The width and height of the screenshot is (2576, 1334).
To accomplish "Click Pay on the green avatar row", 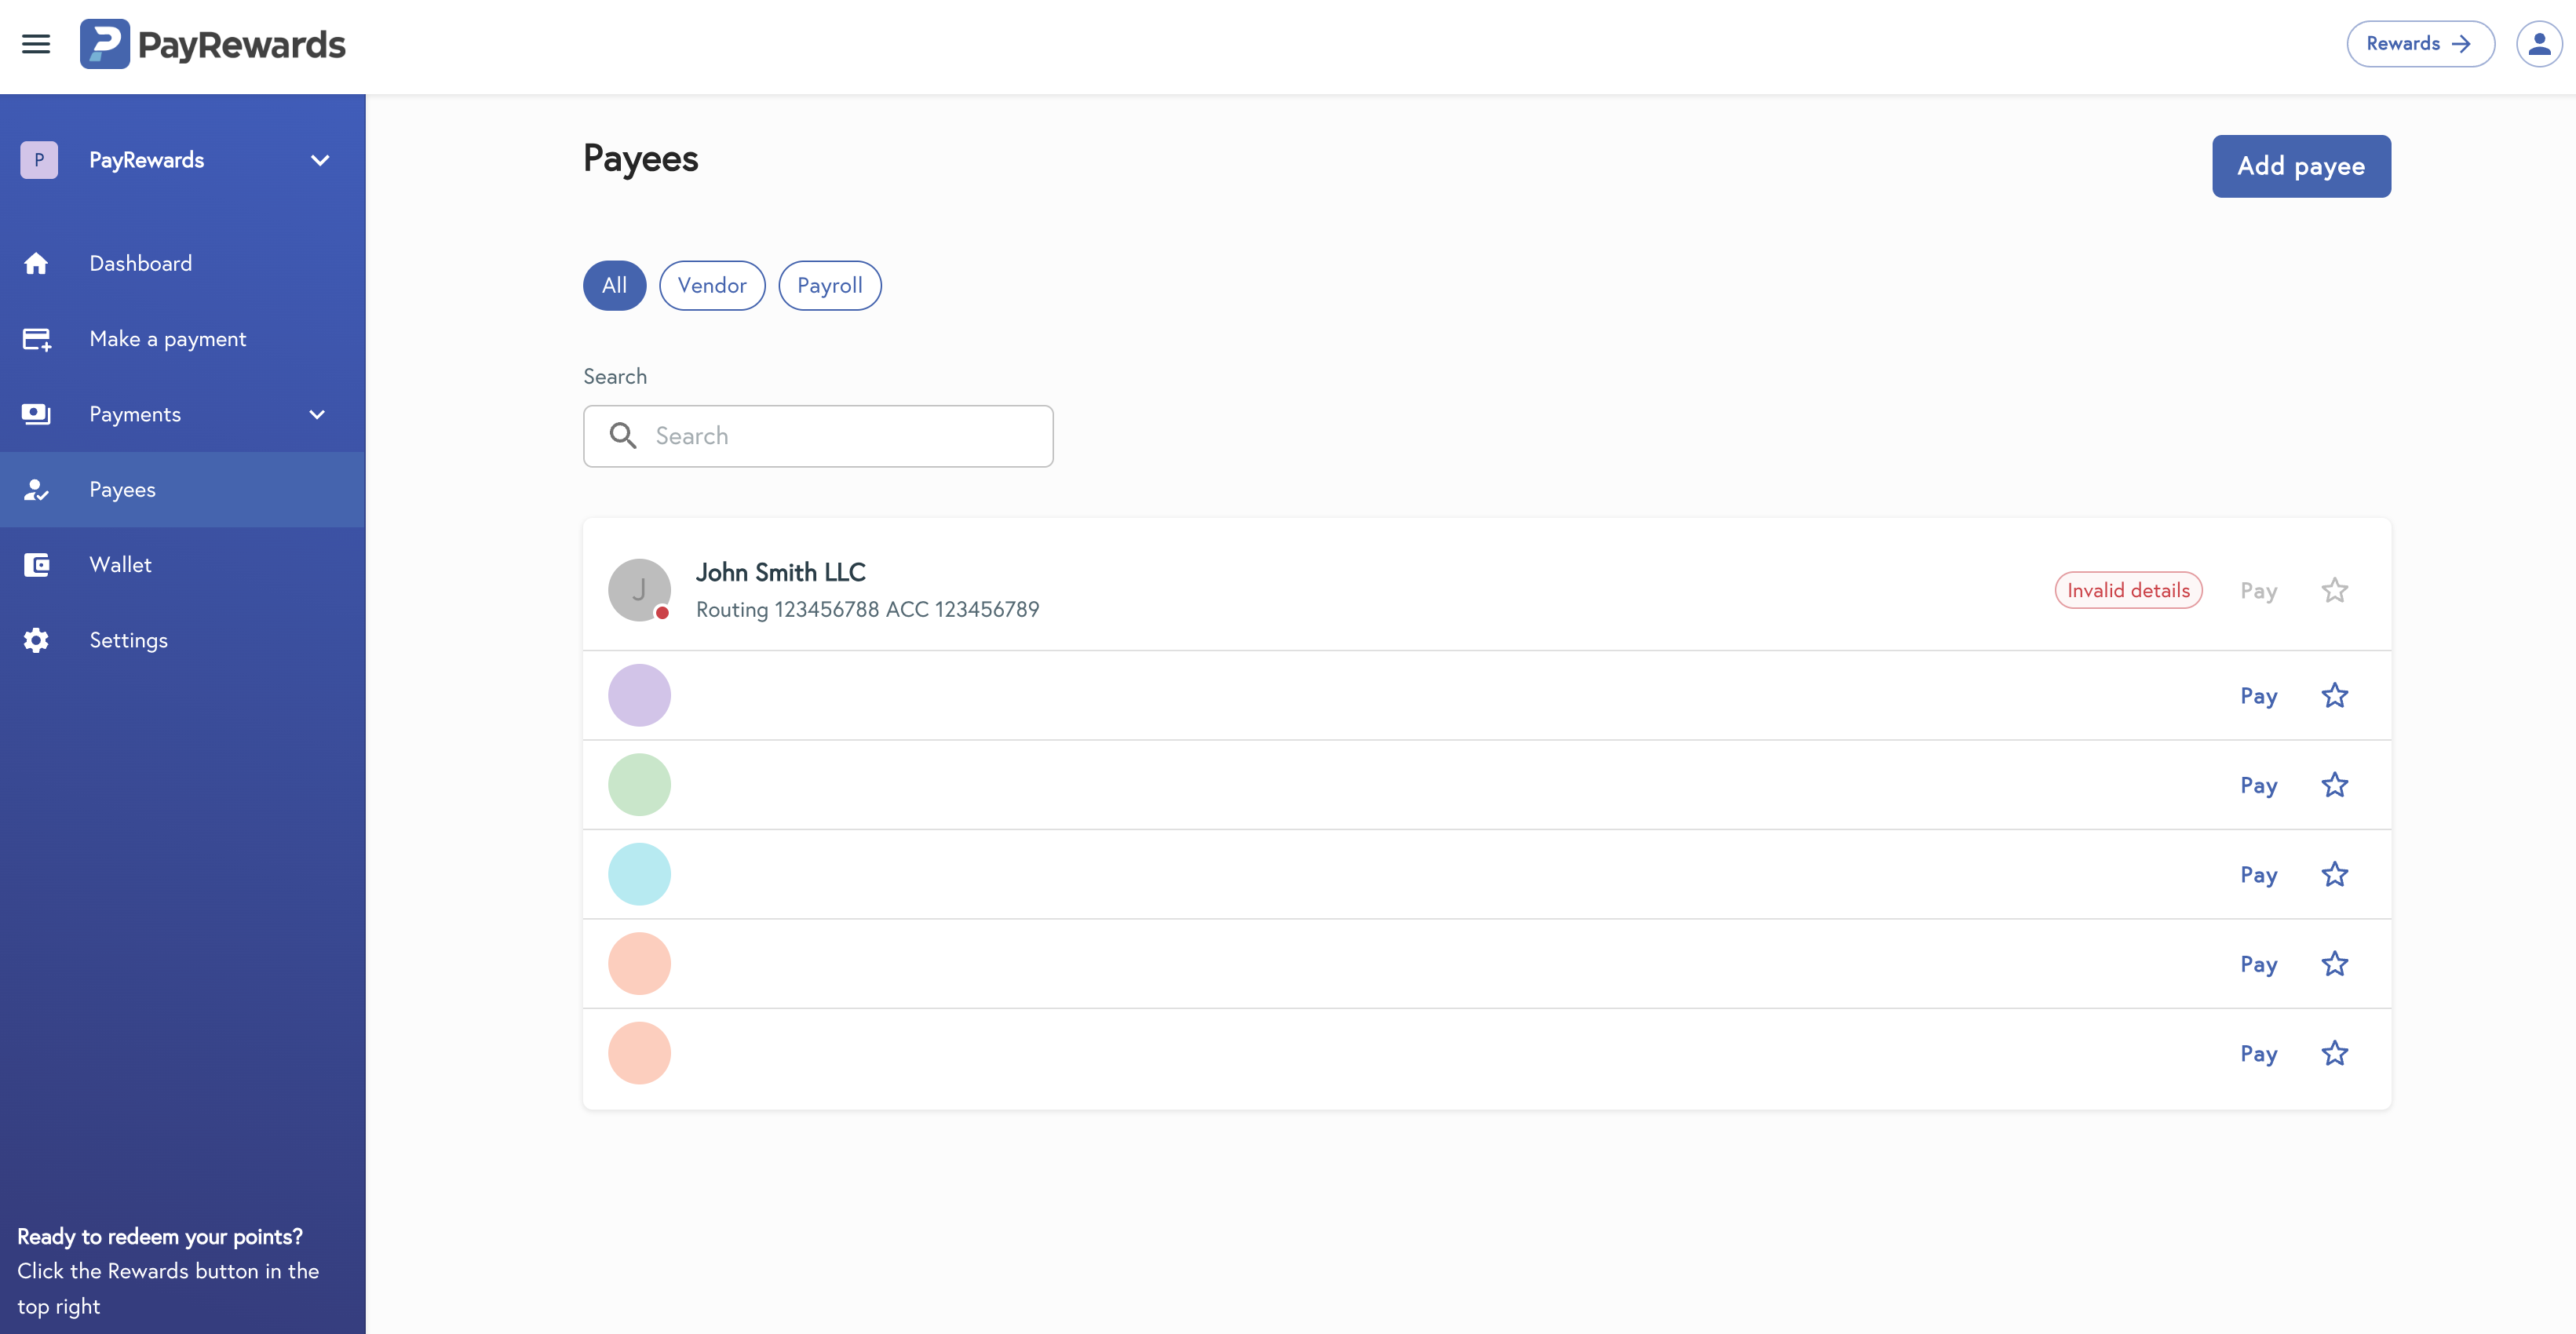I will point(2258,785).
